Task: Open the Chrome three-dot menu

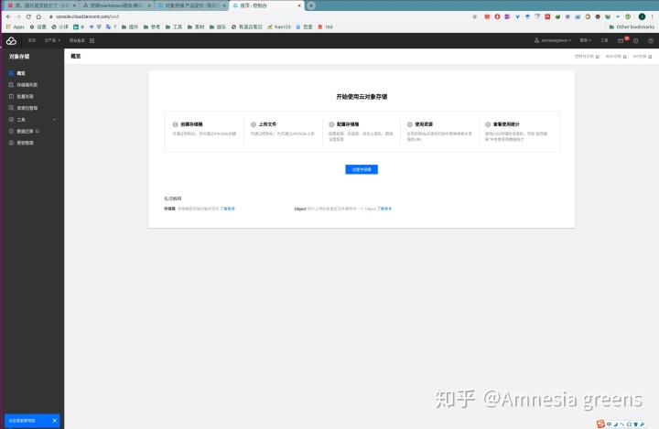Action: click(653, 16)
